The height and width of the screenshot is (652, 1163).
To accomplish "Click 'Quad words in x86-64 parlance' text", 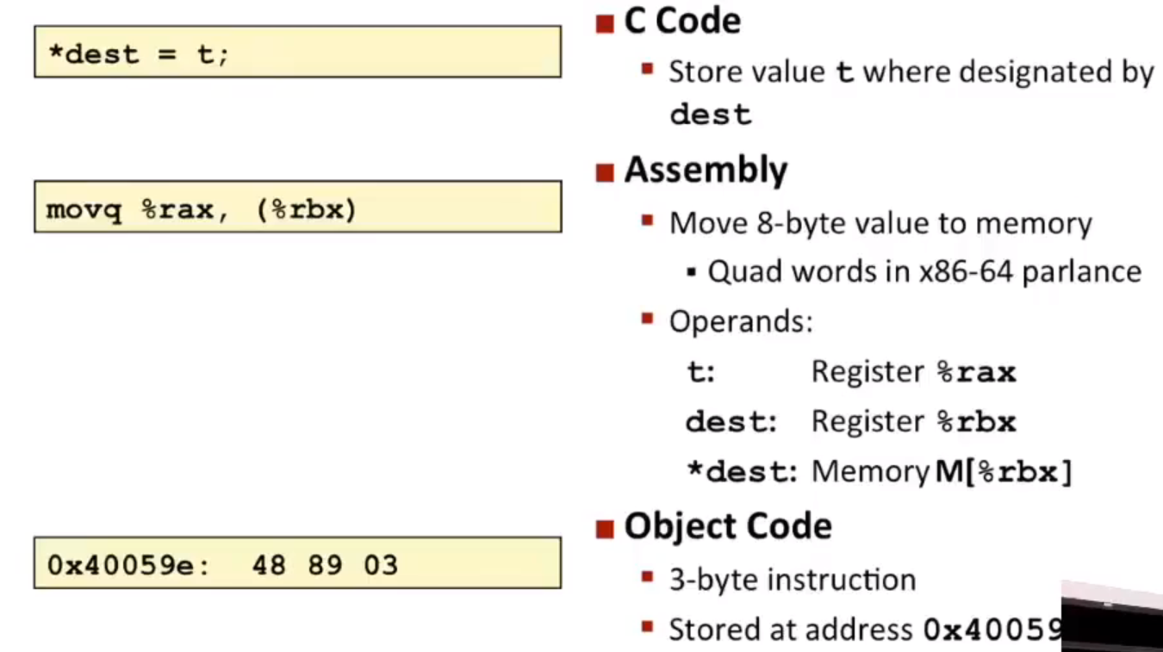I will [x=924, y=272].
